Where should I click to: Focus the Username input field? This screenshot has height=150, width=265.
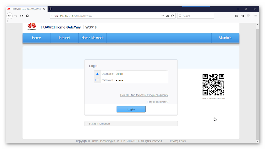(x=142, y=74)
